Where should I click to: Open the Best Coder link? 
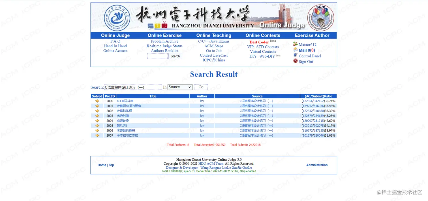[259, 42]
